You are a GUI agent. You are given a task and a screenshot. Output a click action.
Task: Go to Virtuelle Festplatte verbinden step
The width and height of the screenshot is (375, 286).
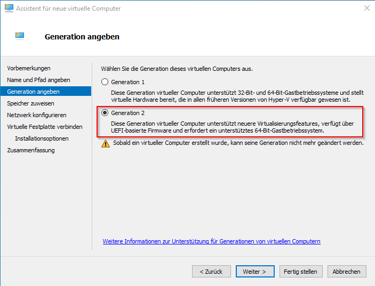[x=45, y=127]
